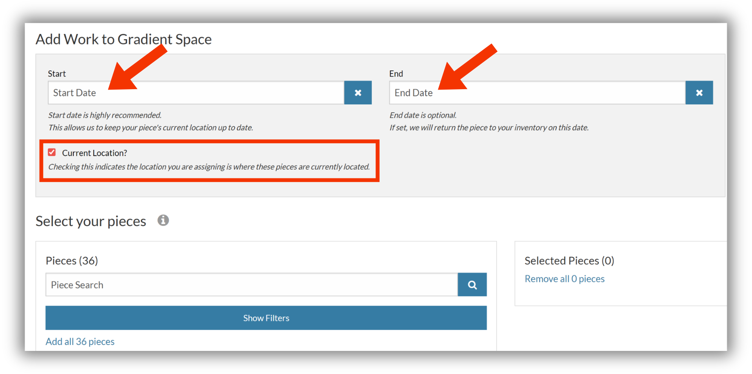Click the "Start date is highly recommended" note
Screen dimensions: 752x374
click(105, 115)
